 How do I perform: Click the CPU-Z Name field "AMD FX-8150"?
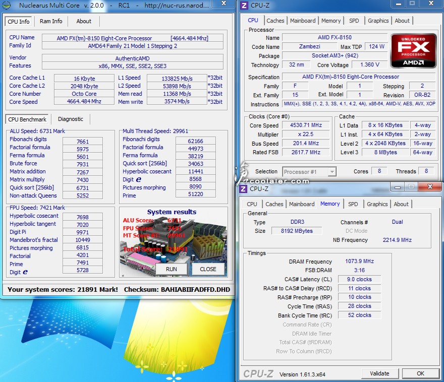tap(335, 37)
